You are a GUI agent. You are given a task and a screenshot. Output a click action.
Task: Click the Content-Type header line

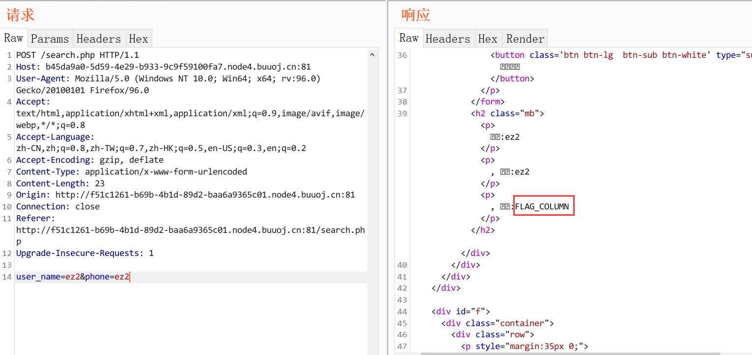point(132,172)
